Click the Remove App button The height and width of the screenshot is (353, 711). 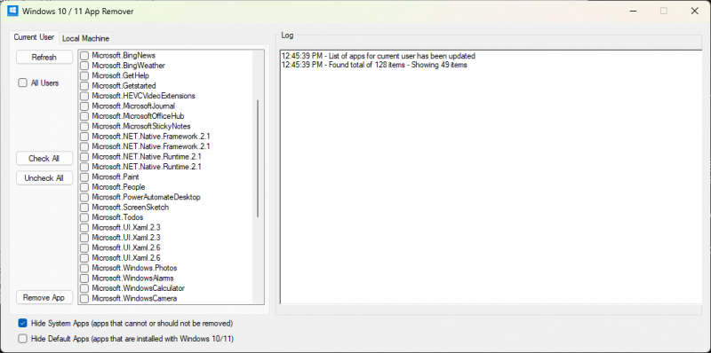coord(44,297)
